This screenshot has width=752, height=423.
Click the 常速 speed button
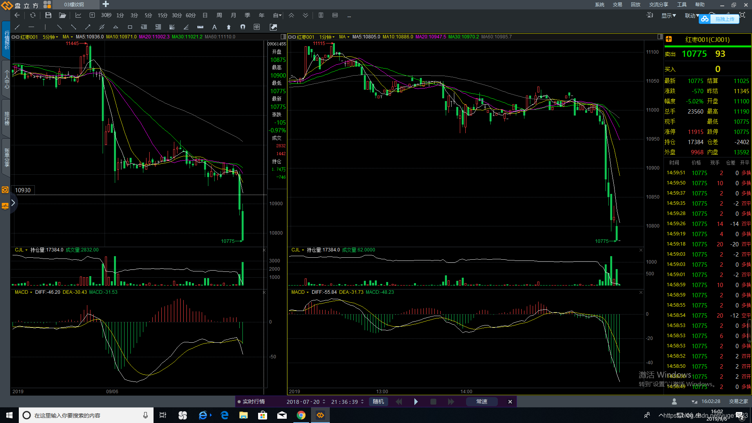coord(482,401)
